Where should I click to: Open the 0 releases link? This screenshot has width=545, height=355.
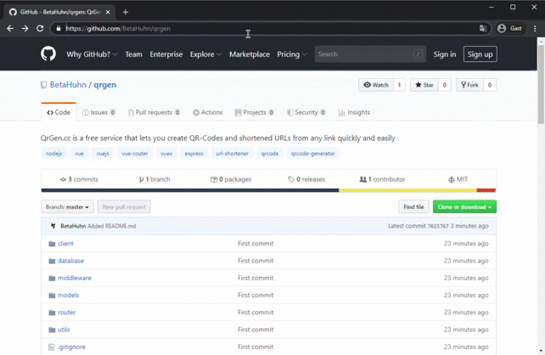coord(306,179)
